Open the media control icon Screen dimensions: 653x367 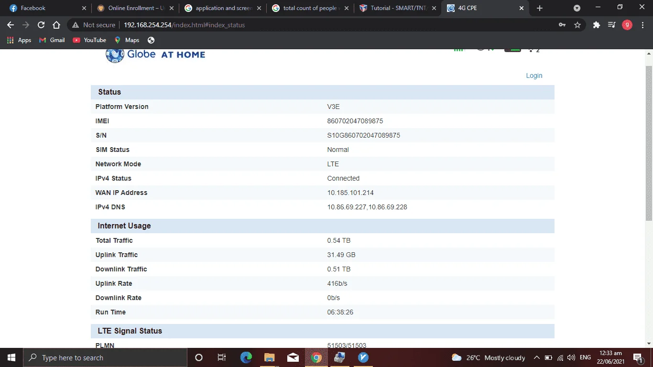[611, 25]
